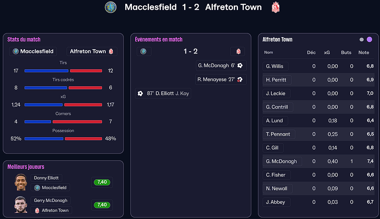Open T. Pennant player profile
The width and height of the screenshot is (380, 219).
(279, 134)
